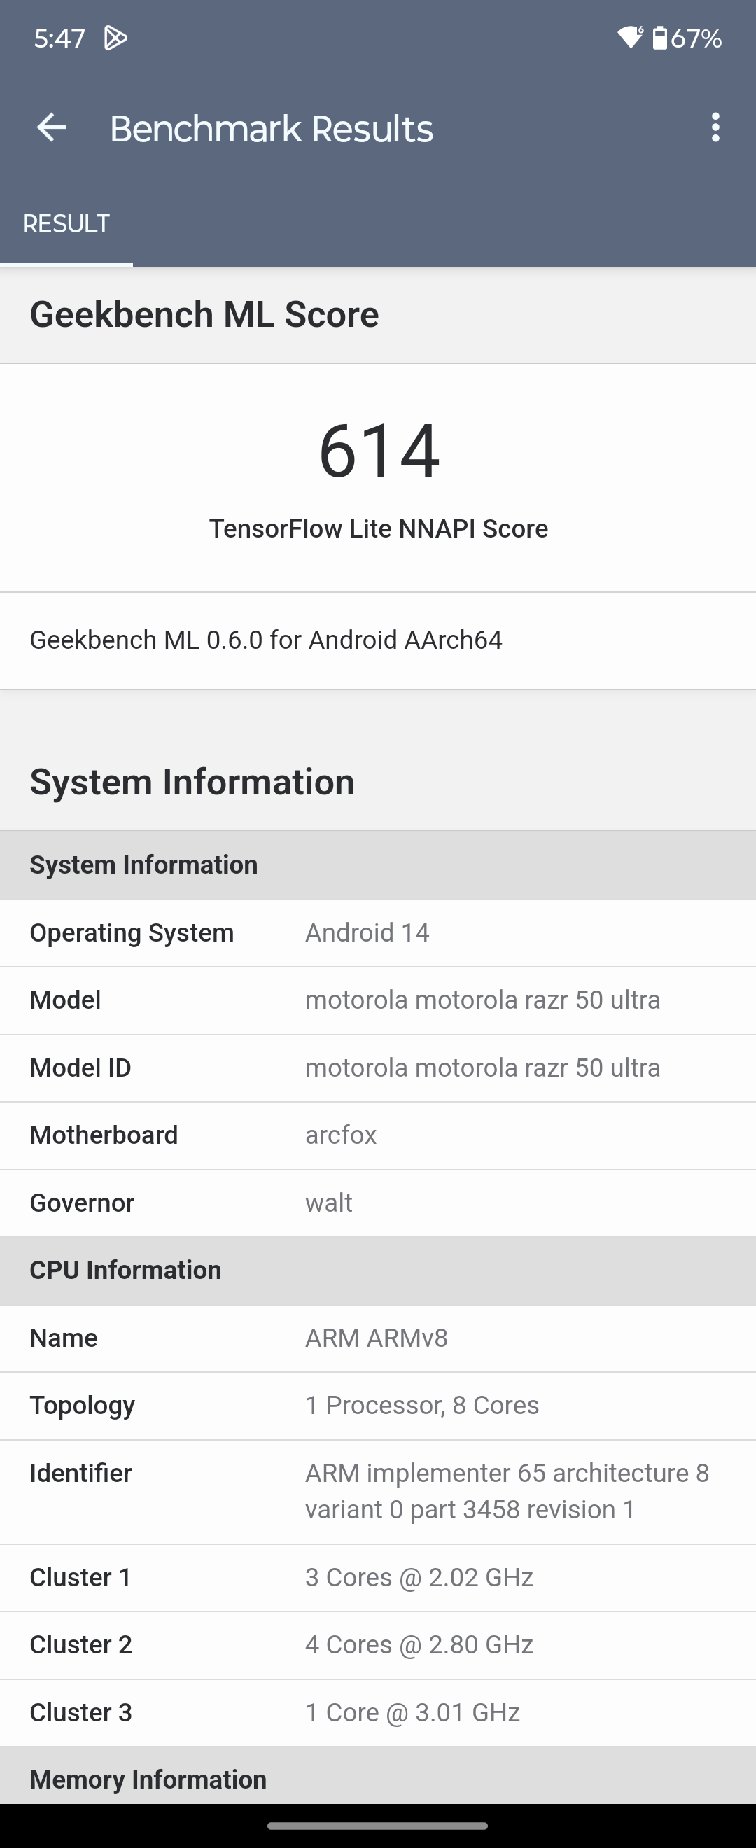Select the Model row for razr 50 ultra

378,1000
